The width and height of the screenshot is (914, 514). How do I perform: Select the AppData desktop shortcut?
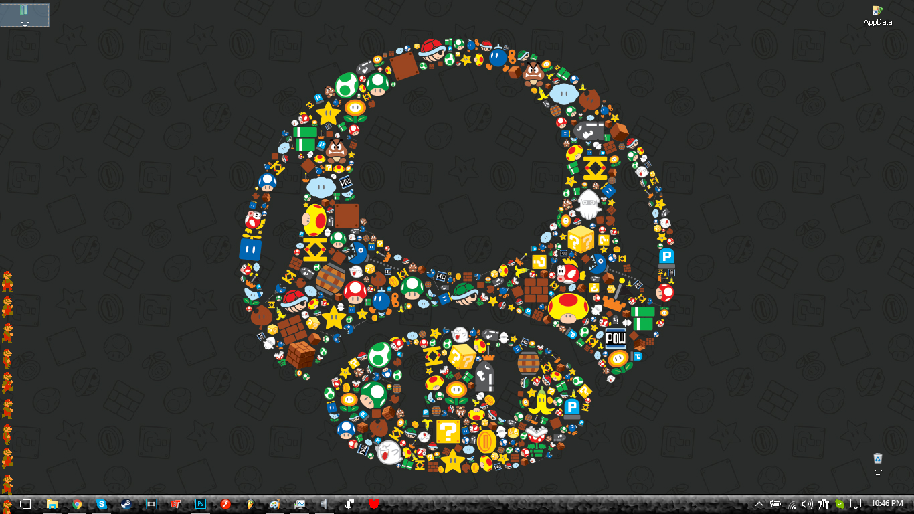click(x=877, y=15)
